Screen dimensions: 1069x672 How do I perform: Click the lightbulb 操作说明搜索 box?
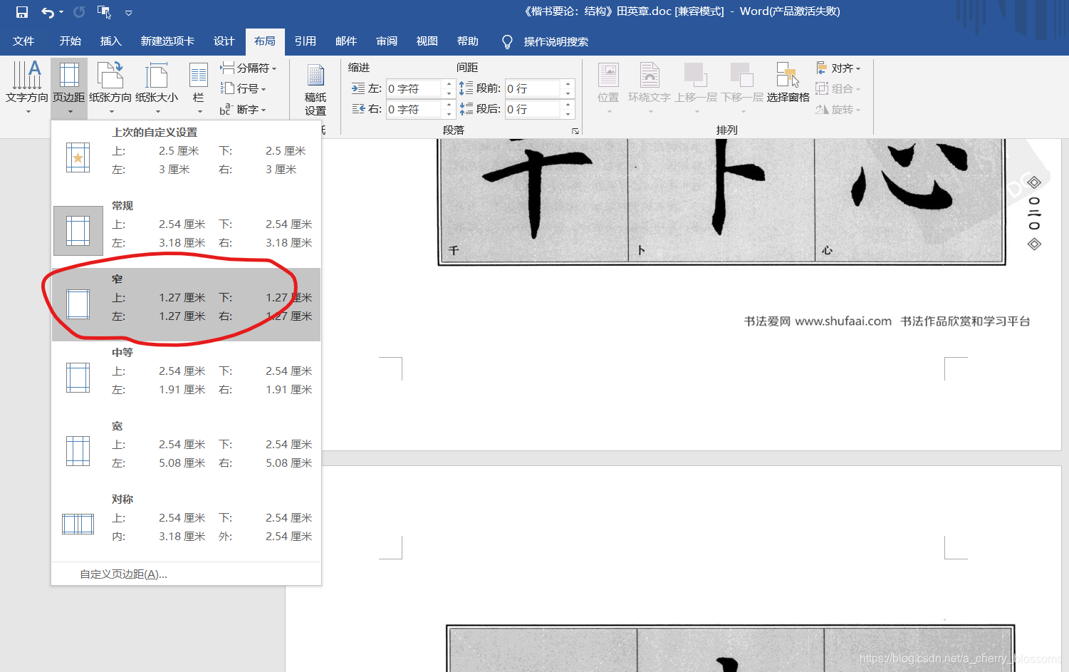[x=546, y=42]
